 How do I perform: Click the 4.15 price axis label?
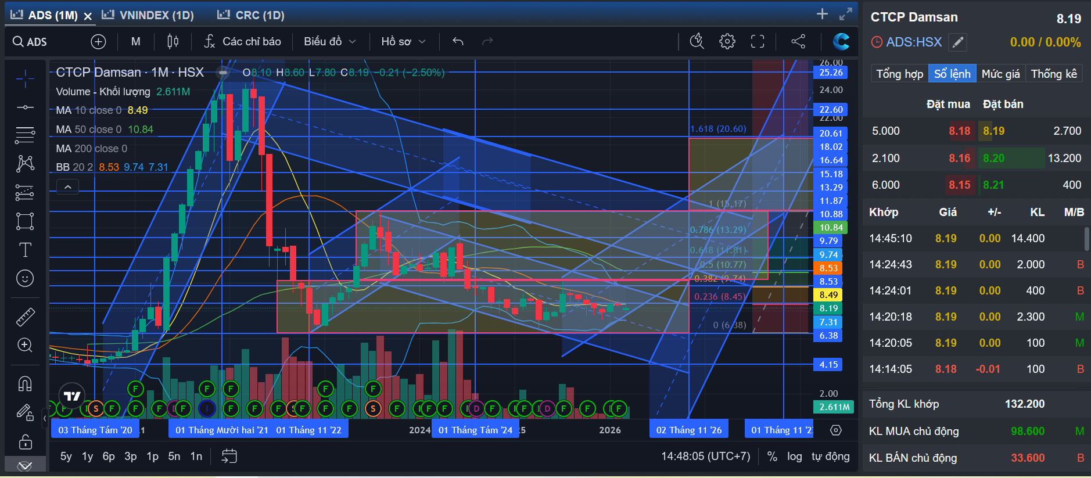click(828, 365)
